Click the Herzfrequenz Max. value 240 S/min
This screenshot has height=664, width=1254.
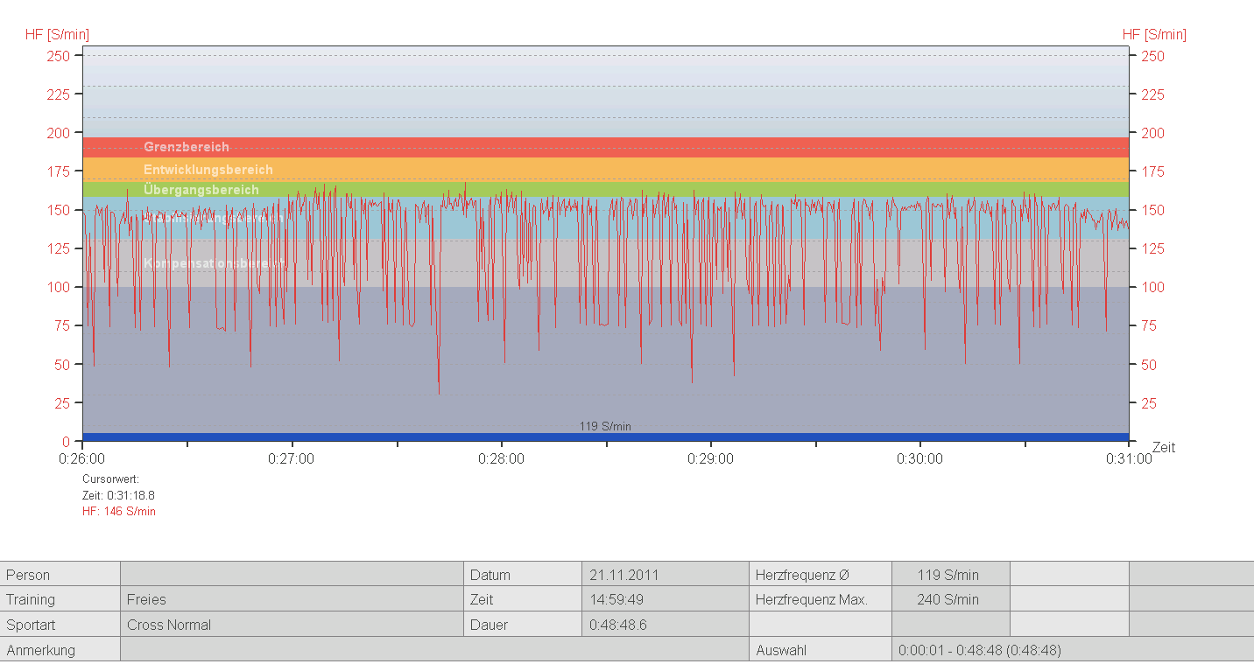pos(948,600)
